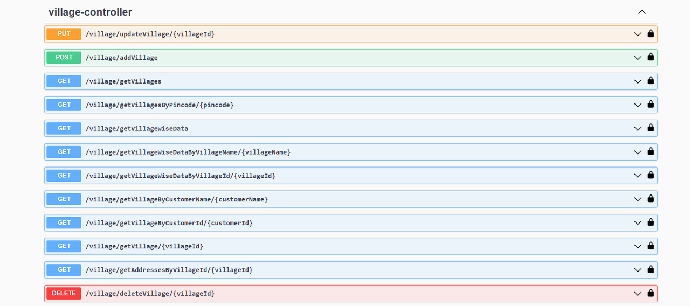Expand chevron for getVillageWiseDataByVillageId endpoint

638,176
